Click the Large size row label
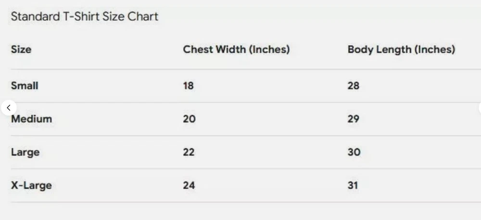This screenshot has width=481, height=220. point(25,152)
